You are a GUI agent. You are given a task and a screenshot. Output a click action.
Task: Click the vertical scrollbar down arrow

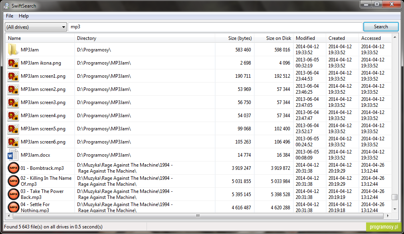coord(395,209)
